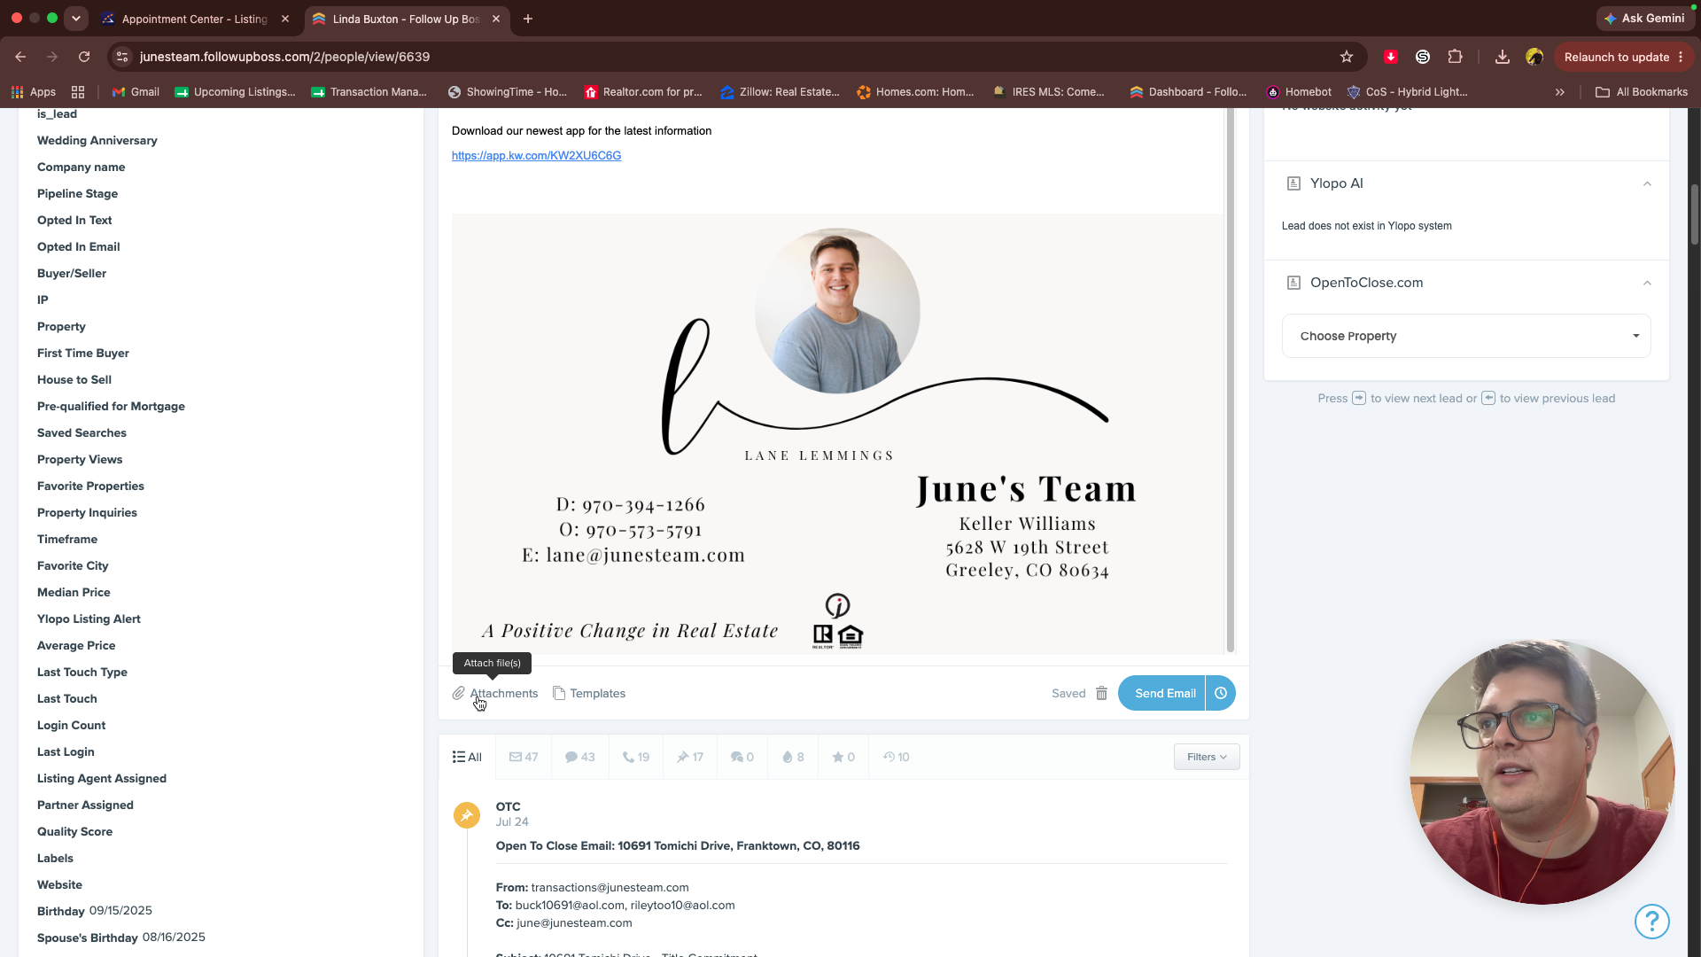Show the starred tab with 0 items
Viewport: 1701px width, 957px height.
click(x=843, y=757)
